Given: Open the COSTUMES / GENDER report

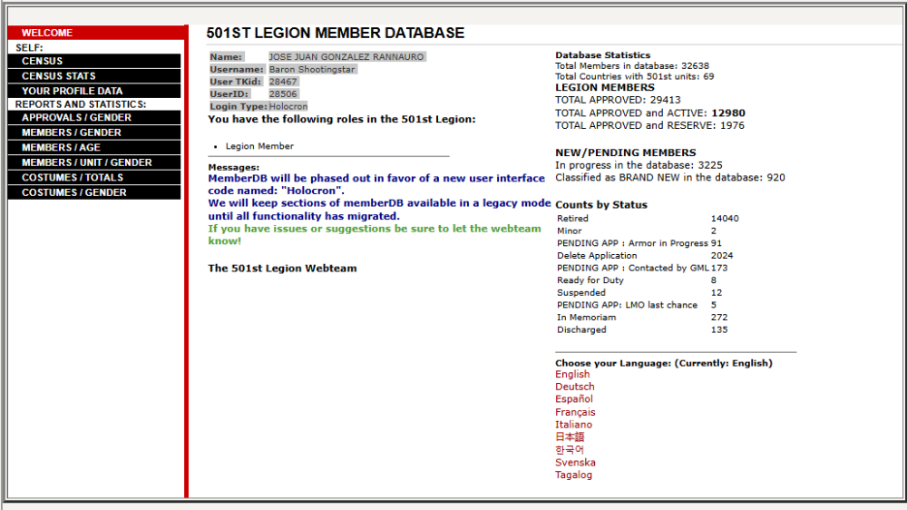Looking at the screenshot, I should point(94,192).
